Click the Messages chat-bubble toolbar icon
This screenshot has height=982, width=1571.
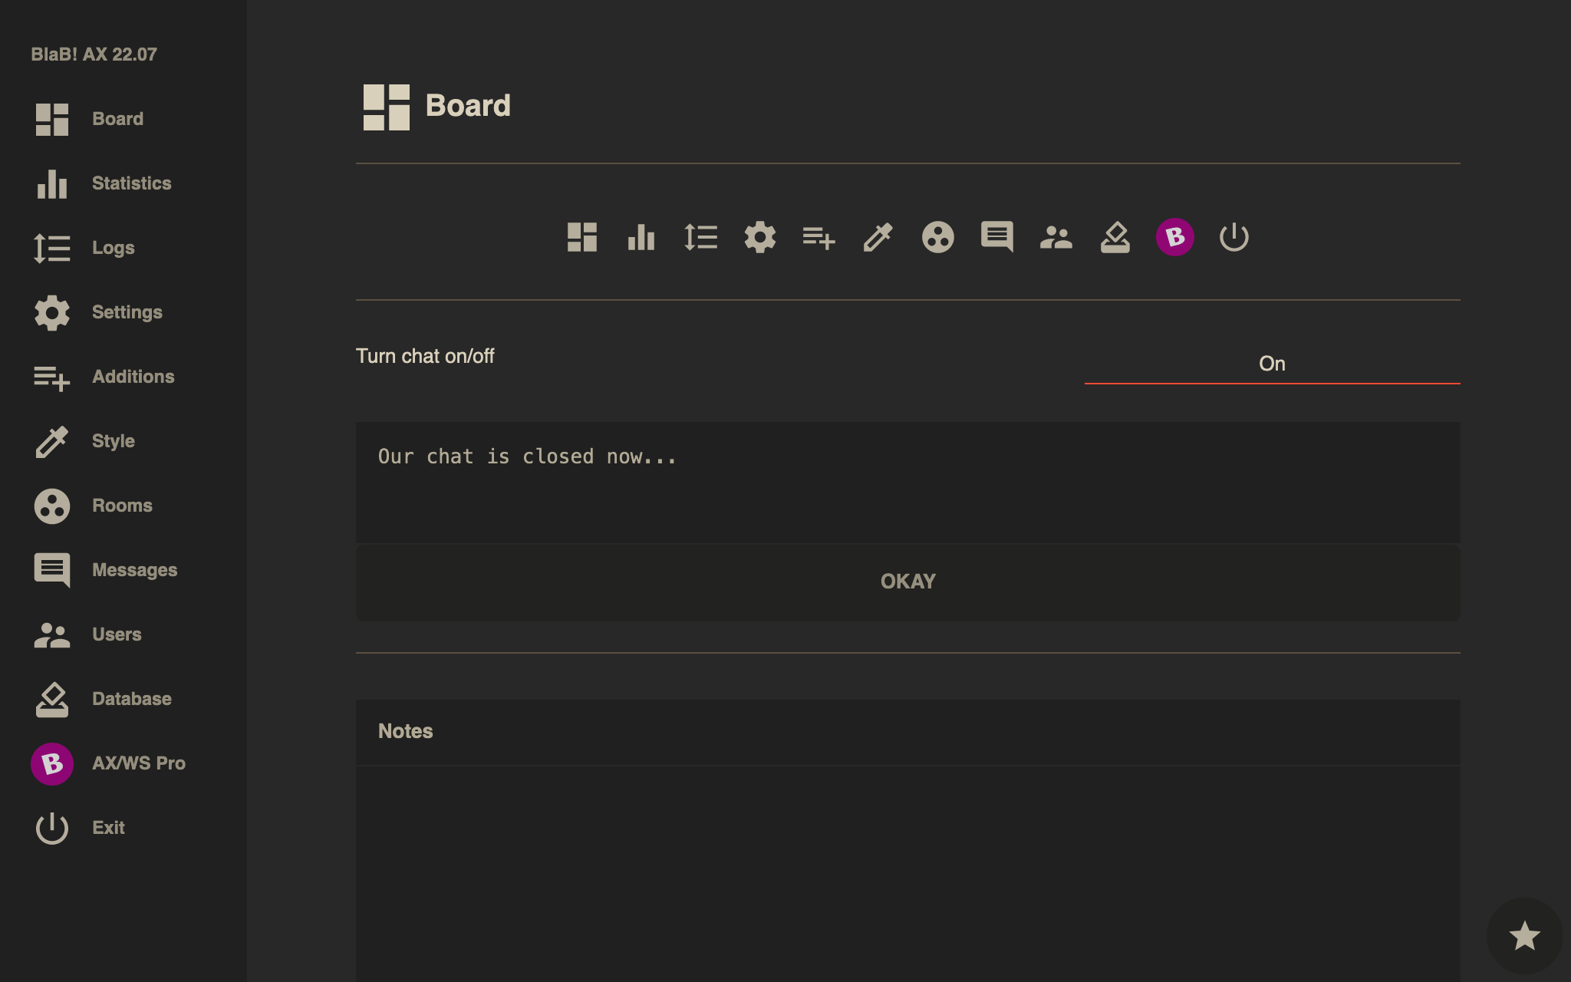pyautogui.click(x=996, y=237)
